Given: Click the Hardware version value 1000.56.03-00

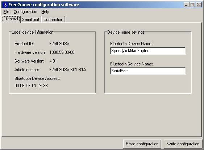Looking at the screenshot, I should pos(62,52).
